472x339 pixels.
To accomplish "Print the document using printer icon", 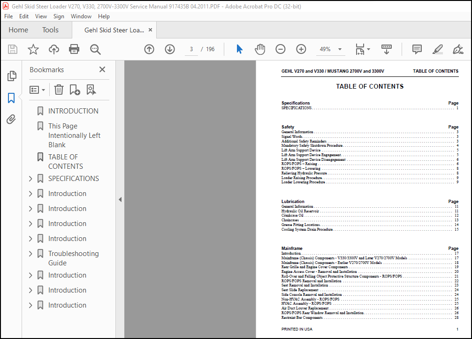I will pos(74,49).
